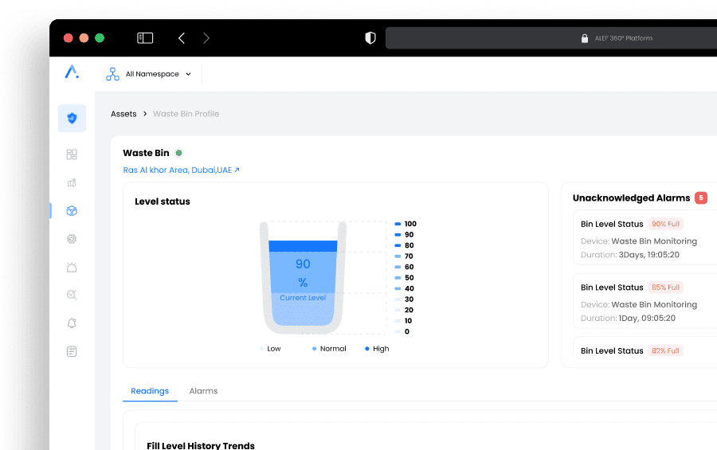Click the Assets breadcrumb link
This screenshot has height=450, width=717.
coord(123,114)
